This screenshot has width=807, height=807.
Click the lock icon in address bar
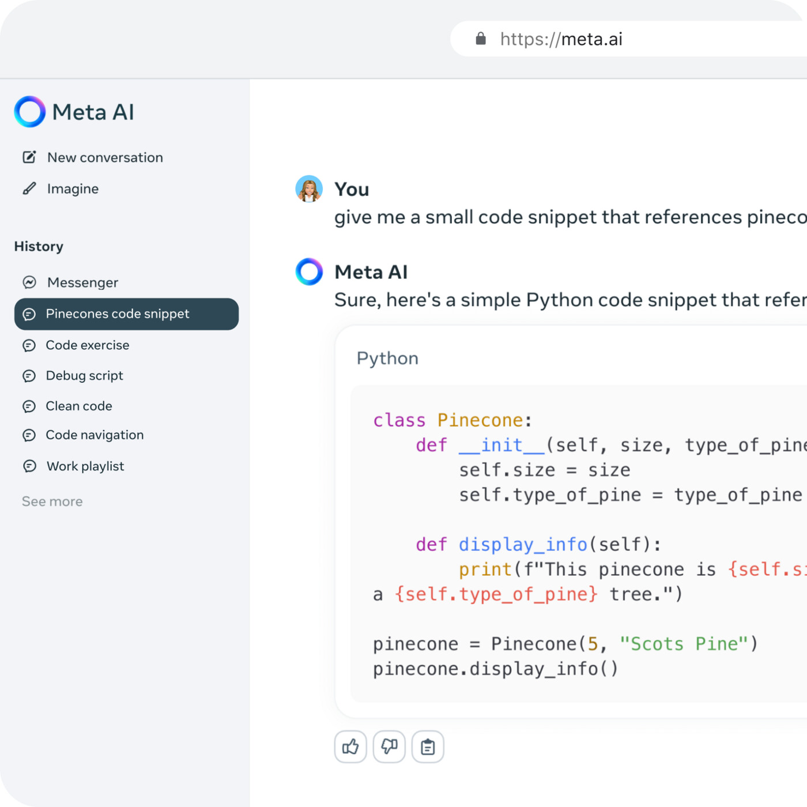click(x=481, y=39)
